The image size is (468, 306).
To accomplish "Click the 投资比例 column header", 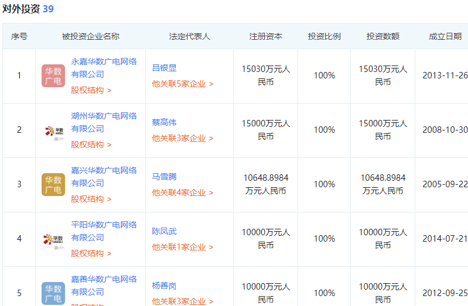I will [x=324, y=36].
